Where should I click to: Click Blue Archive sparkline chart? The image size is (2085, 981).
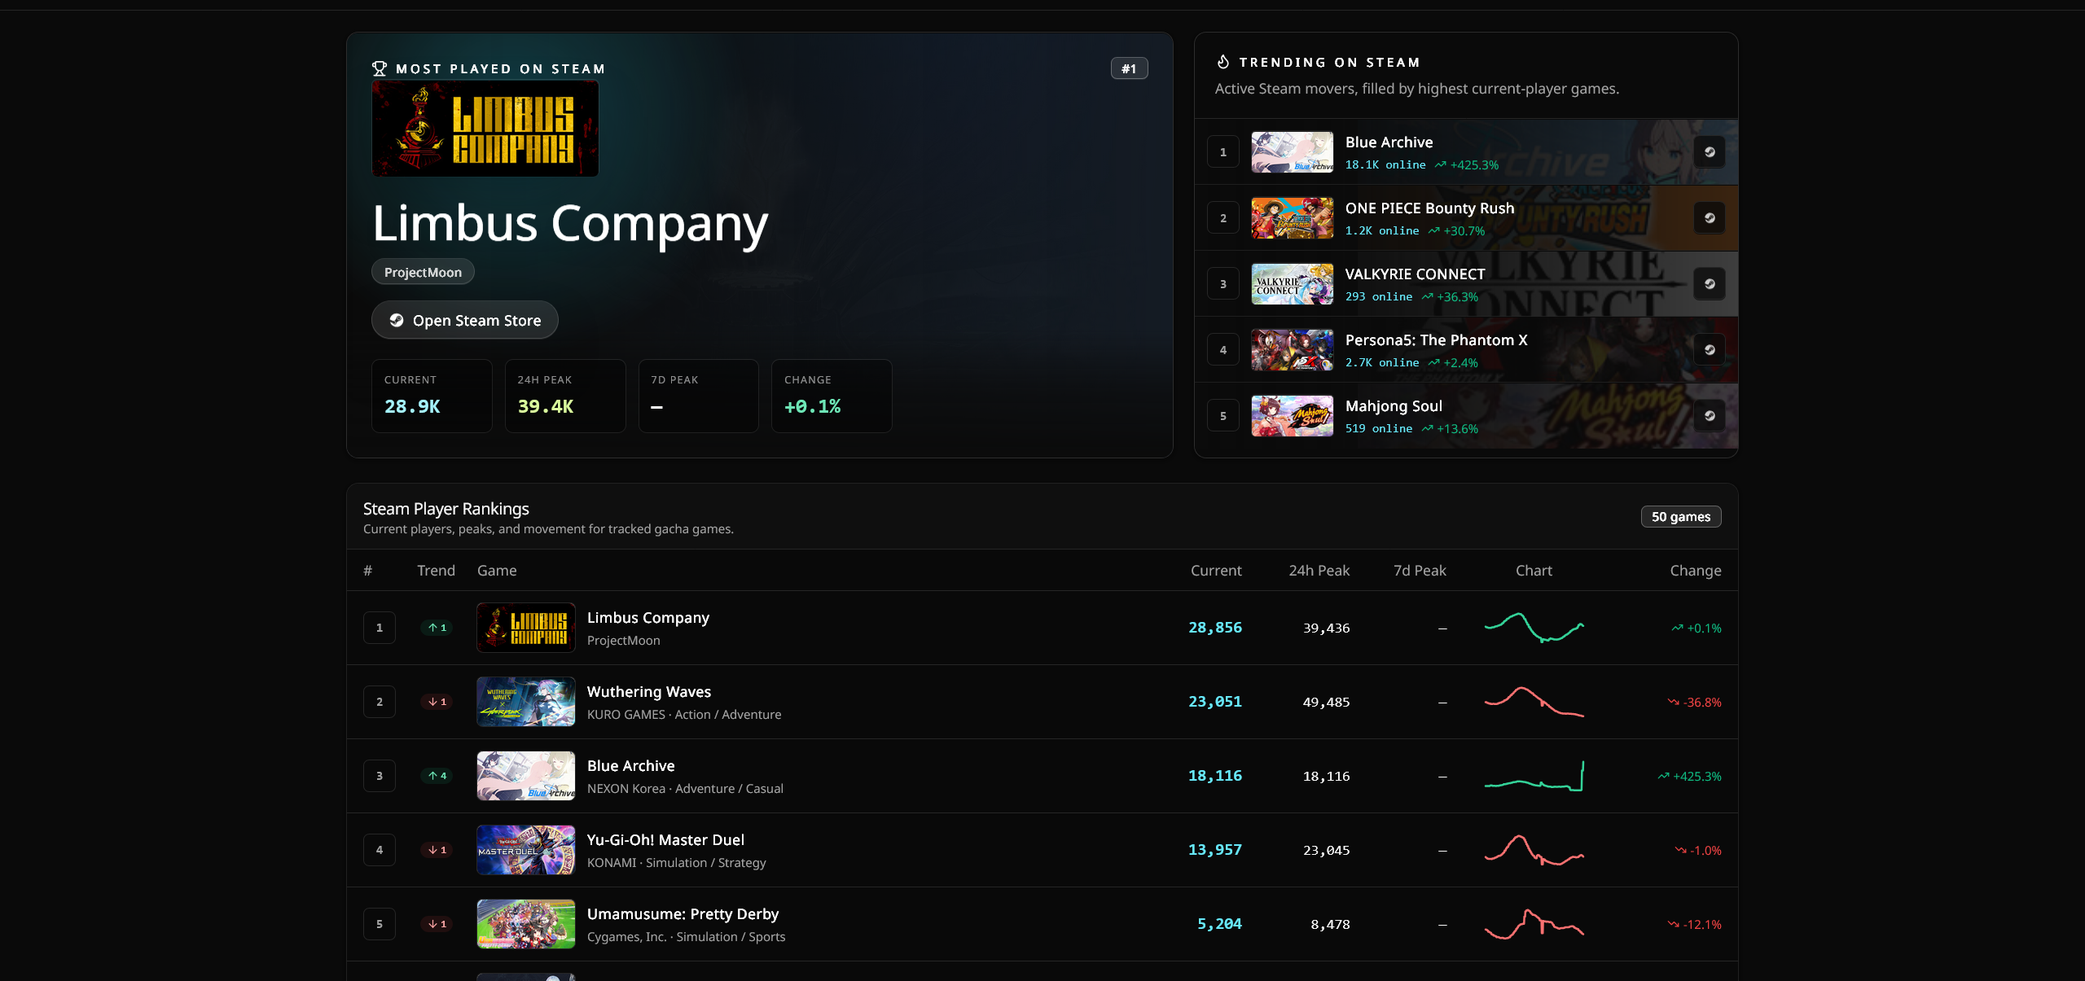coord(1534,776)
